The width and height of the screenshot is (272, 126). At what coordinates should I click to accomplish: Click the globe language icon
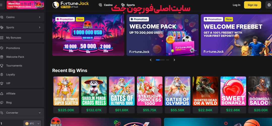[268, 5]
